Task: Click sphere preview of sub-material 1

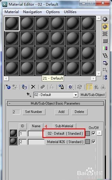Action: 13,133
